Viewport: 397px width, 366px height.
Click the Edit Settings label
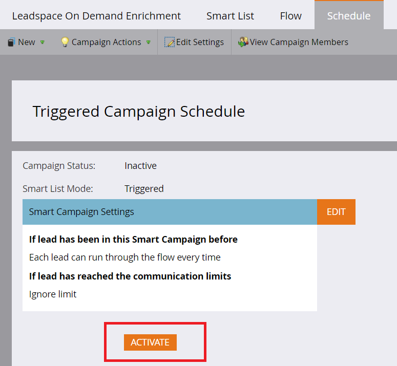(x=200, y=42)
